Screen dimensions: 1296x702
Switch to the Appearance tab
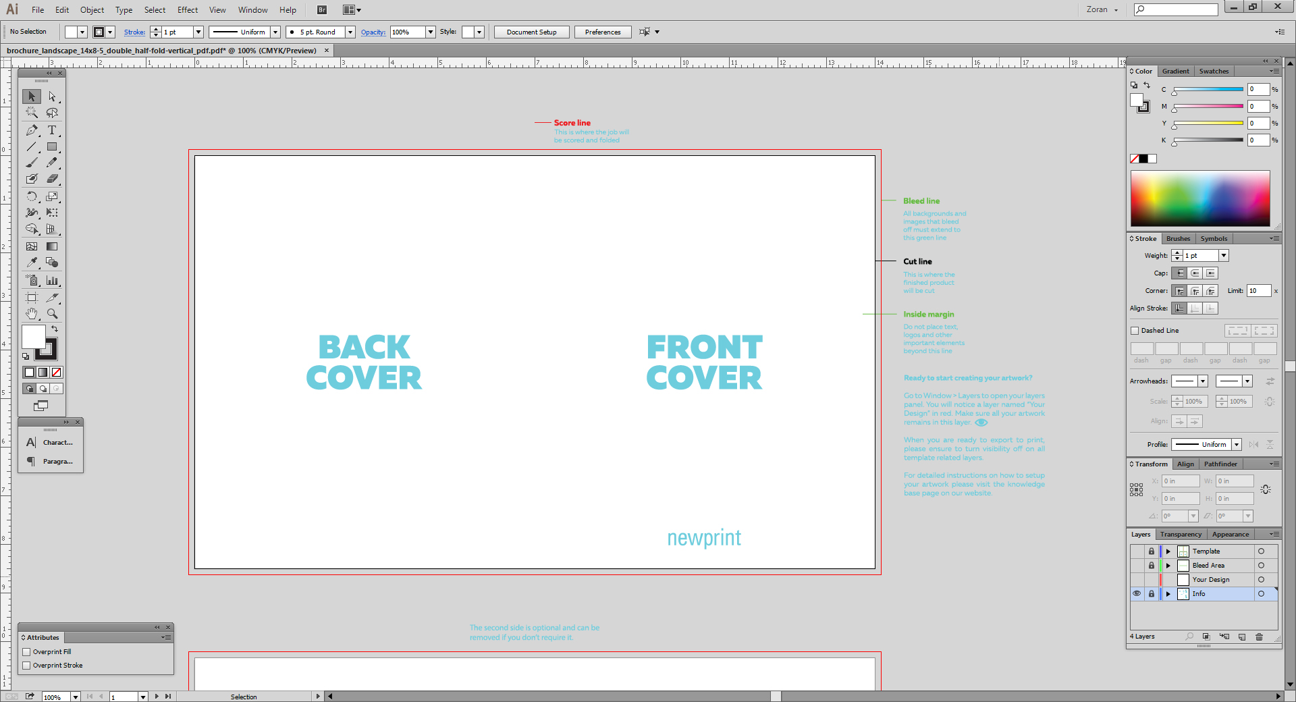(x=1230, y=534)
